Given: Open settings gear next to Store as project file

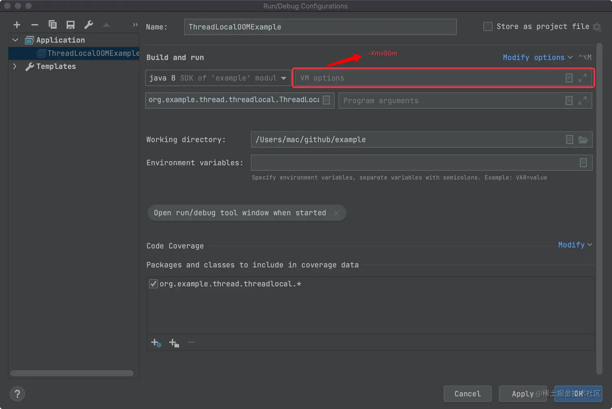Looking at the screenshot, I should coord(597,27).
